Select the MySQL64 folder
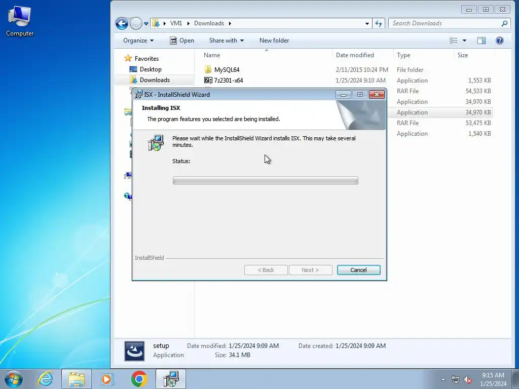The height and width of the screenshot is (389, 519). pos(227,70)
